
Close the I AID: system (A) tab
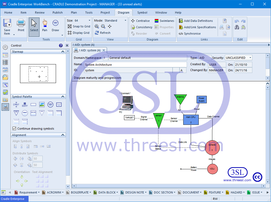point(104,50)
